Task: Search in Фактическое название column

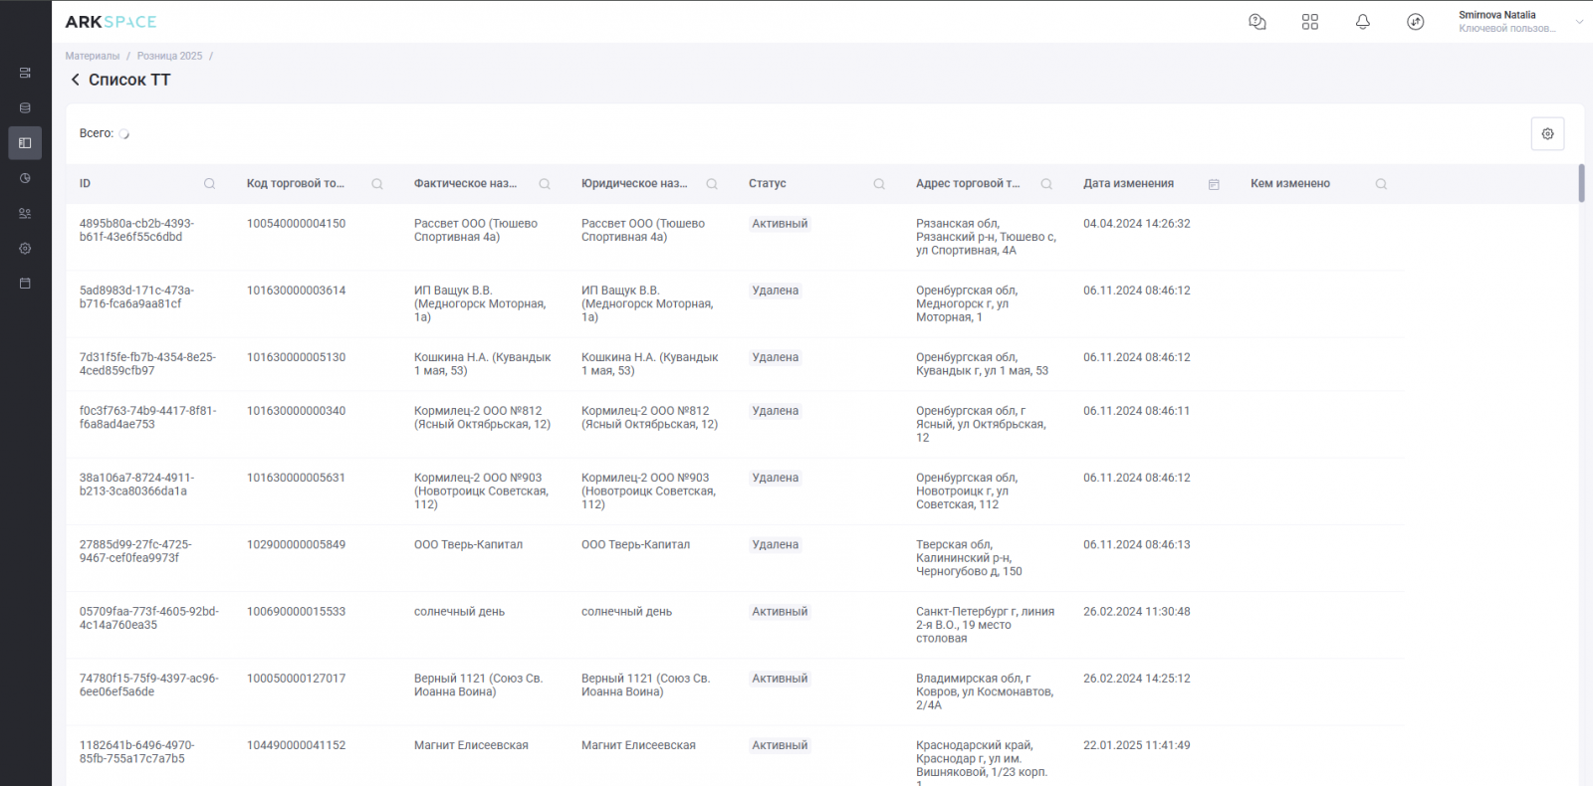Action: tap(545, 184)
